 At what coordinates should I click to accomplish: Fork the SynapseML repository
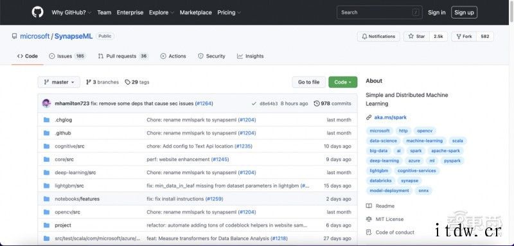click(464, 37)
